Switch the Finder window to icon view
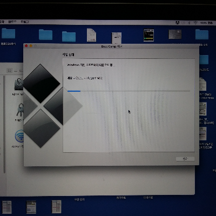This screenshot has width=216, height=216. 10,70
